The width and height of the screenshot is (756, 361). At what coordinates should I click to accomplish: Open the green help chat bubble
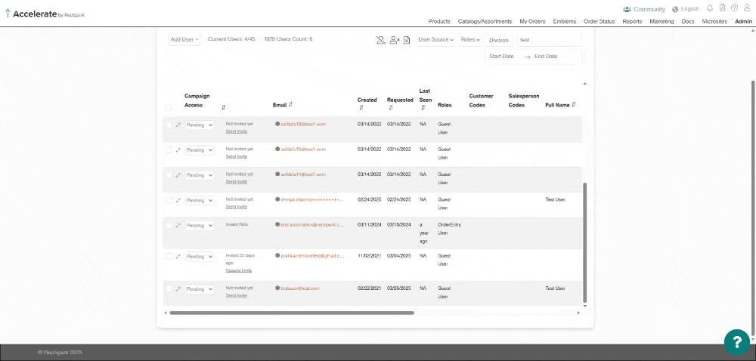(x=736, y=342)
